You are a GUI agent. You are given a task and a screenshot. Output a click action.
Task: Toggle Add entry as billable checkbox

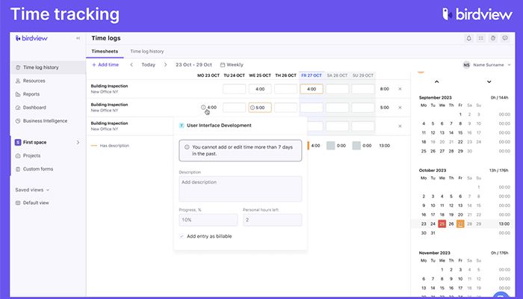coord(182,236)
